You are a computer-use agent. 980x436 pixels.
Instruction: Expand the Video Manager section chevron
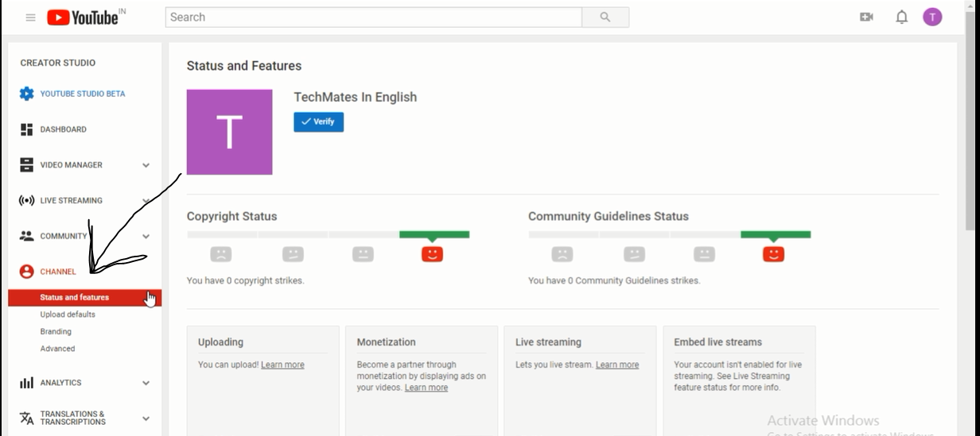[x=146, y=165]
